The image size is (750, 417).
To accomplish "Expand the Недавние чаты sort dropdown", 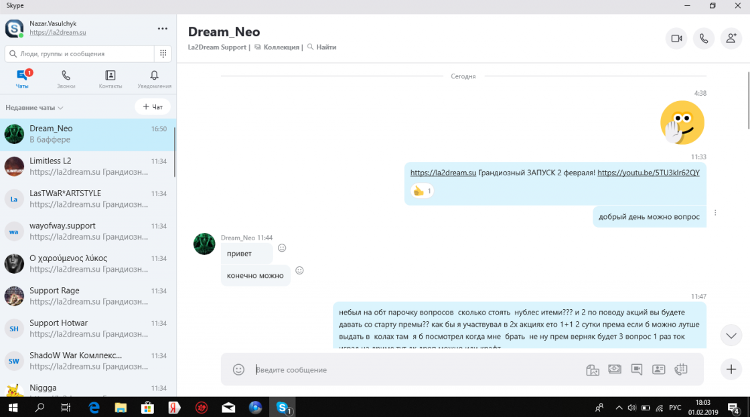I will point(34,107).
